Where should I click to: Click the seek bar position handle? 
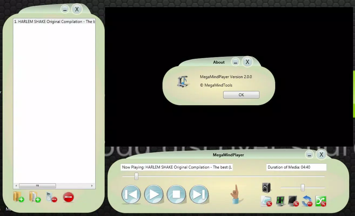(136, 176)
